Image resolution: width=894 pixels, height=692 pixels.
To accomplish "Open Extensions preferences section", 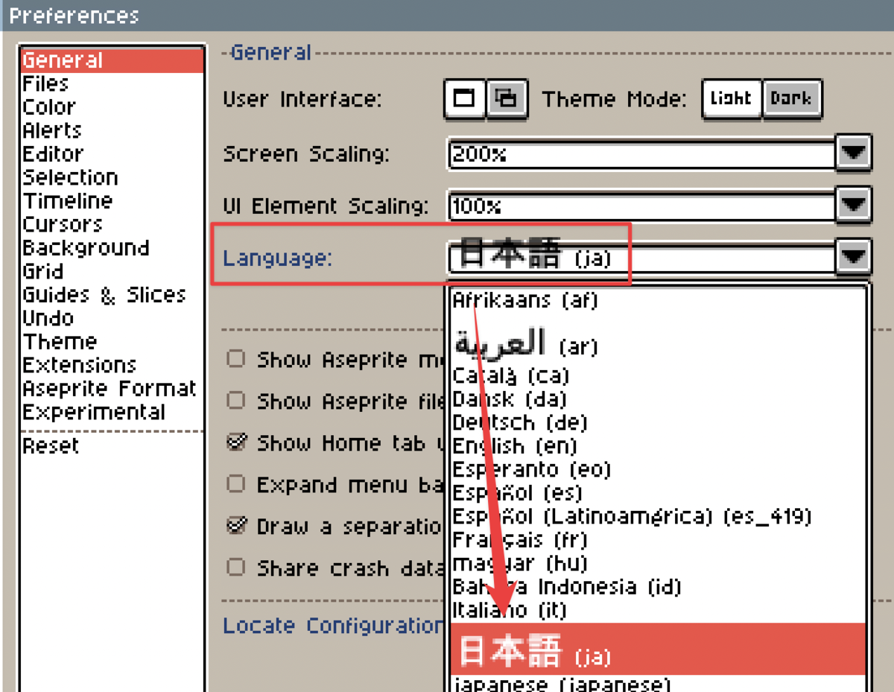I will click(x=112, y=365).
